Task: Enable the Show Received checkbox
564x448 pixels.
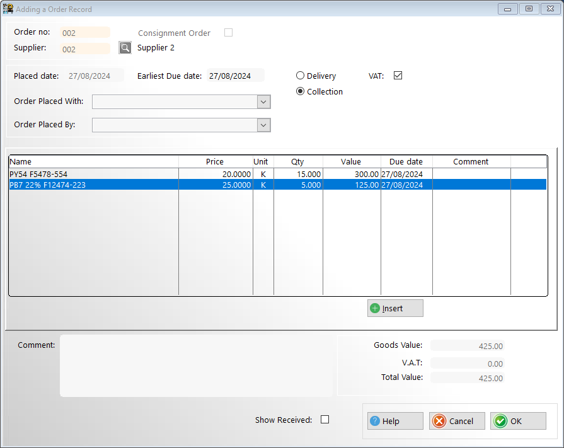Action: coord(325,420)
